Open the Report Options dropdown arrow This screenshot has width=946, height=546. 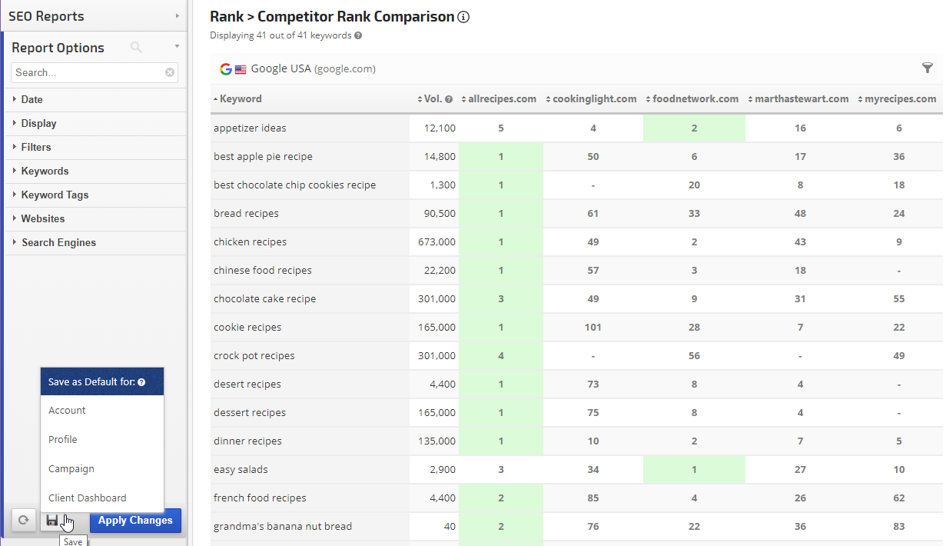click(177, 47)
